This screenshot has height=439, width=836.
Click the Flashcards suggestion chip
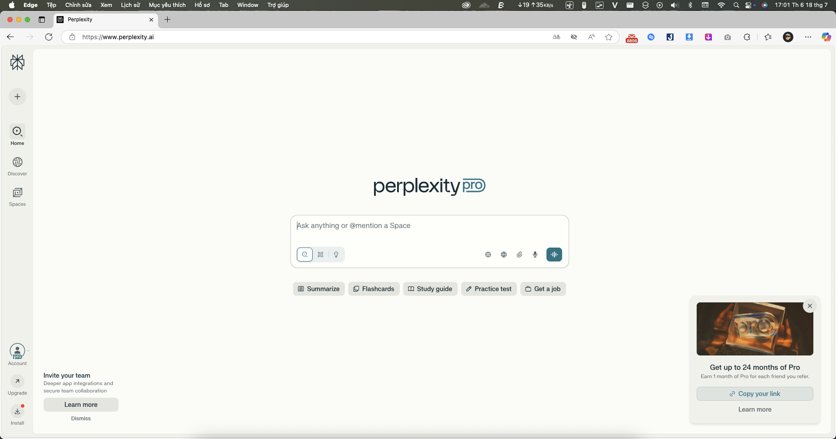pos(374,289)
